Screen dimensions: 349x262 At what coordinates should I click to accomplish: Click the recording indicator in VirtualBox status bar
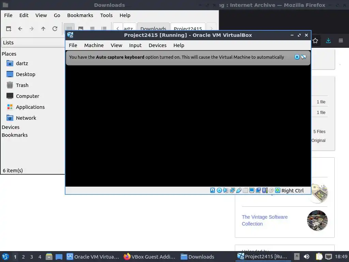point(258,190)
